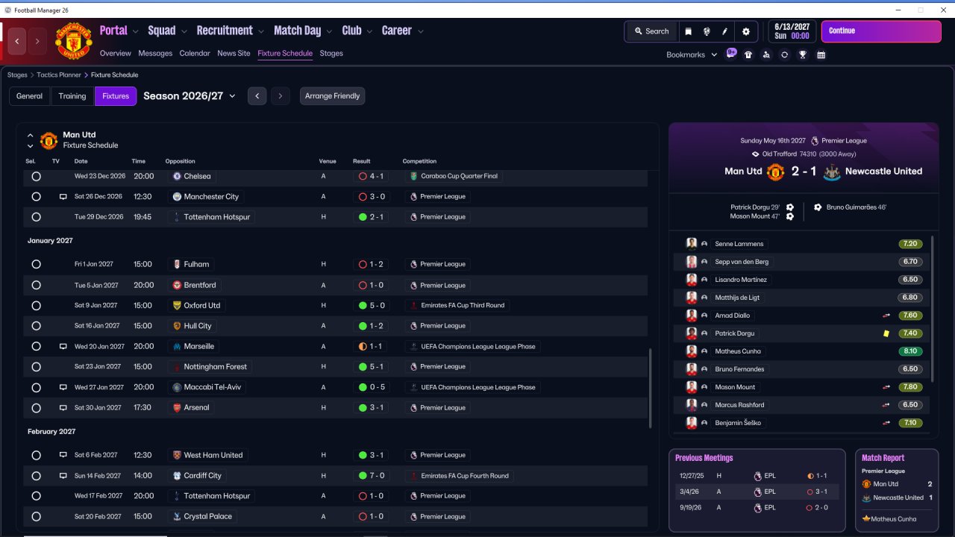Viewport: 955px width, 537px height.
Task: Select the Training tab
Action: (72, 96)
